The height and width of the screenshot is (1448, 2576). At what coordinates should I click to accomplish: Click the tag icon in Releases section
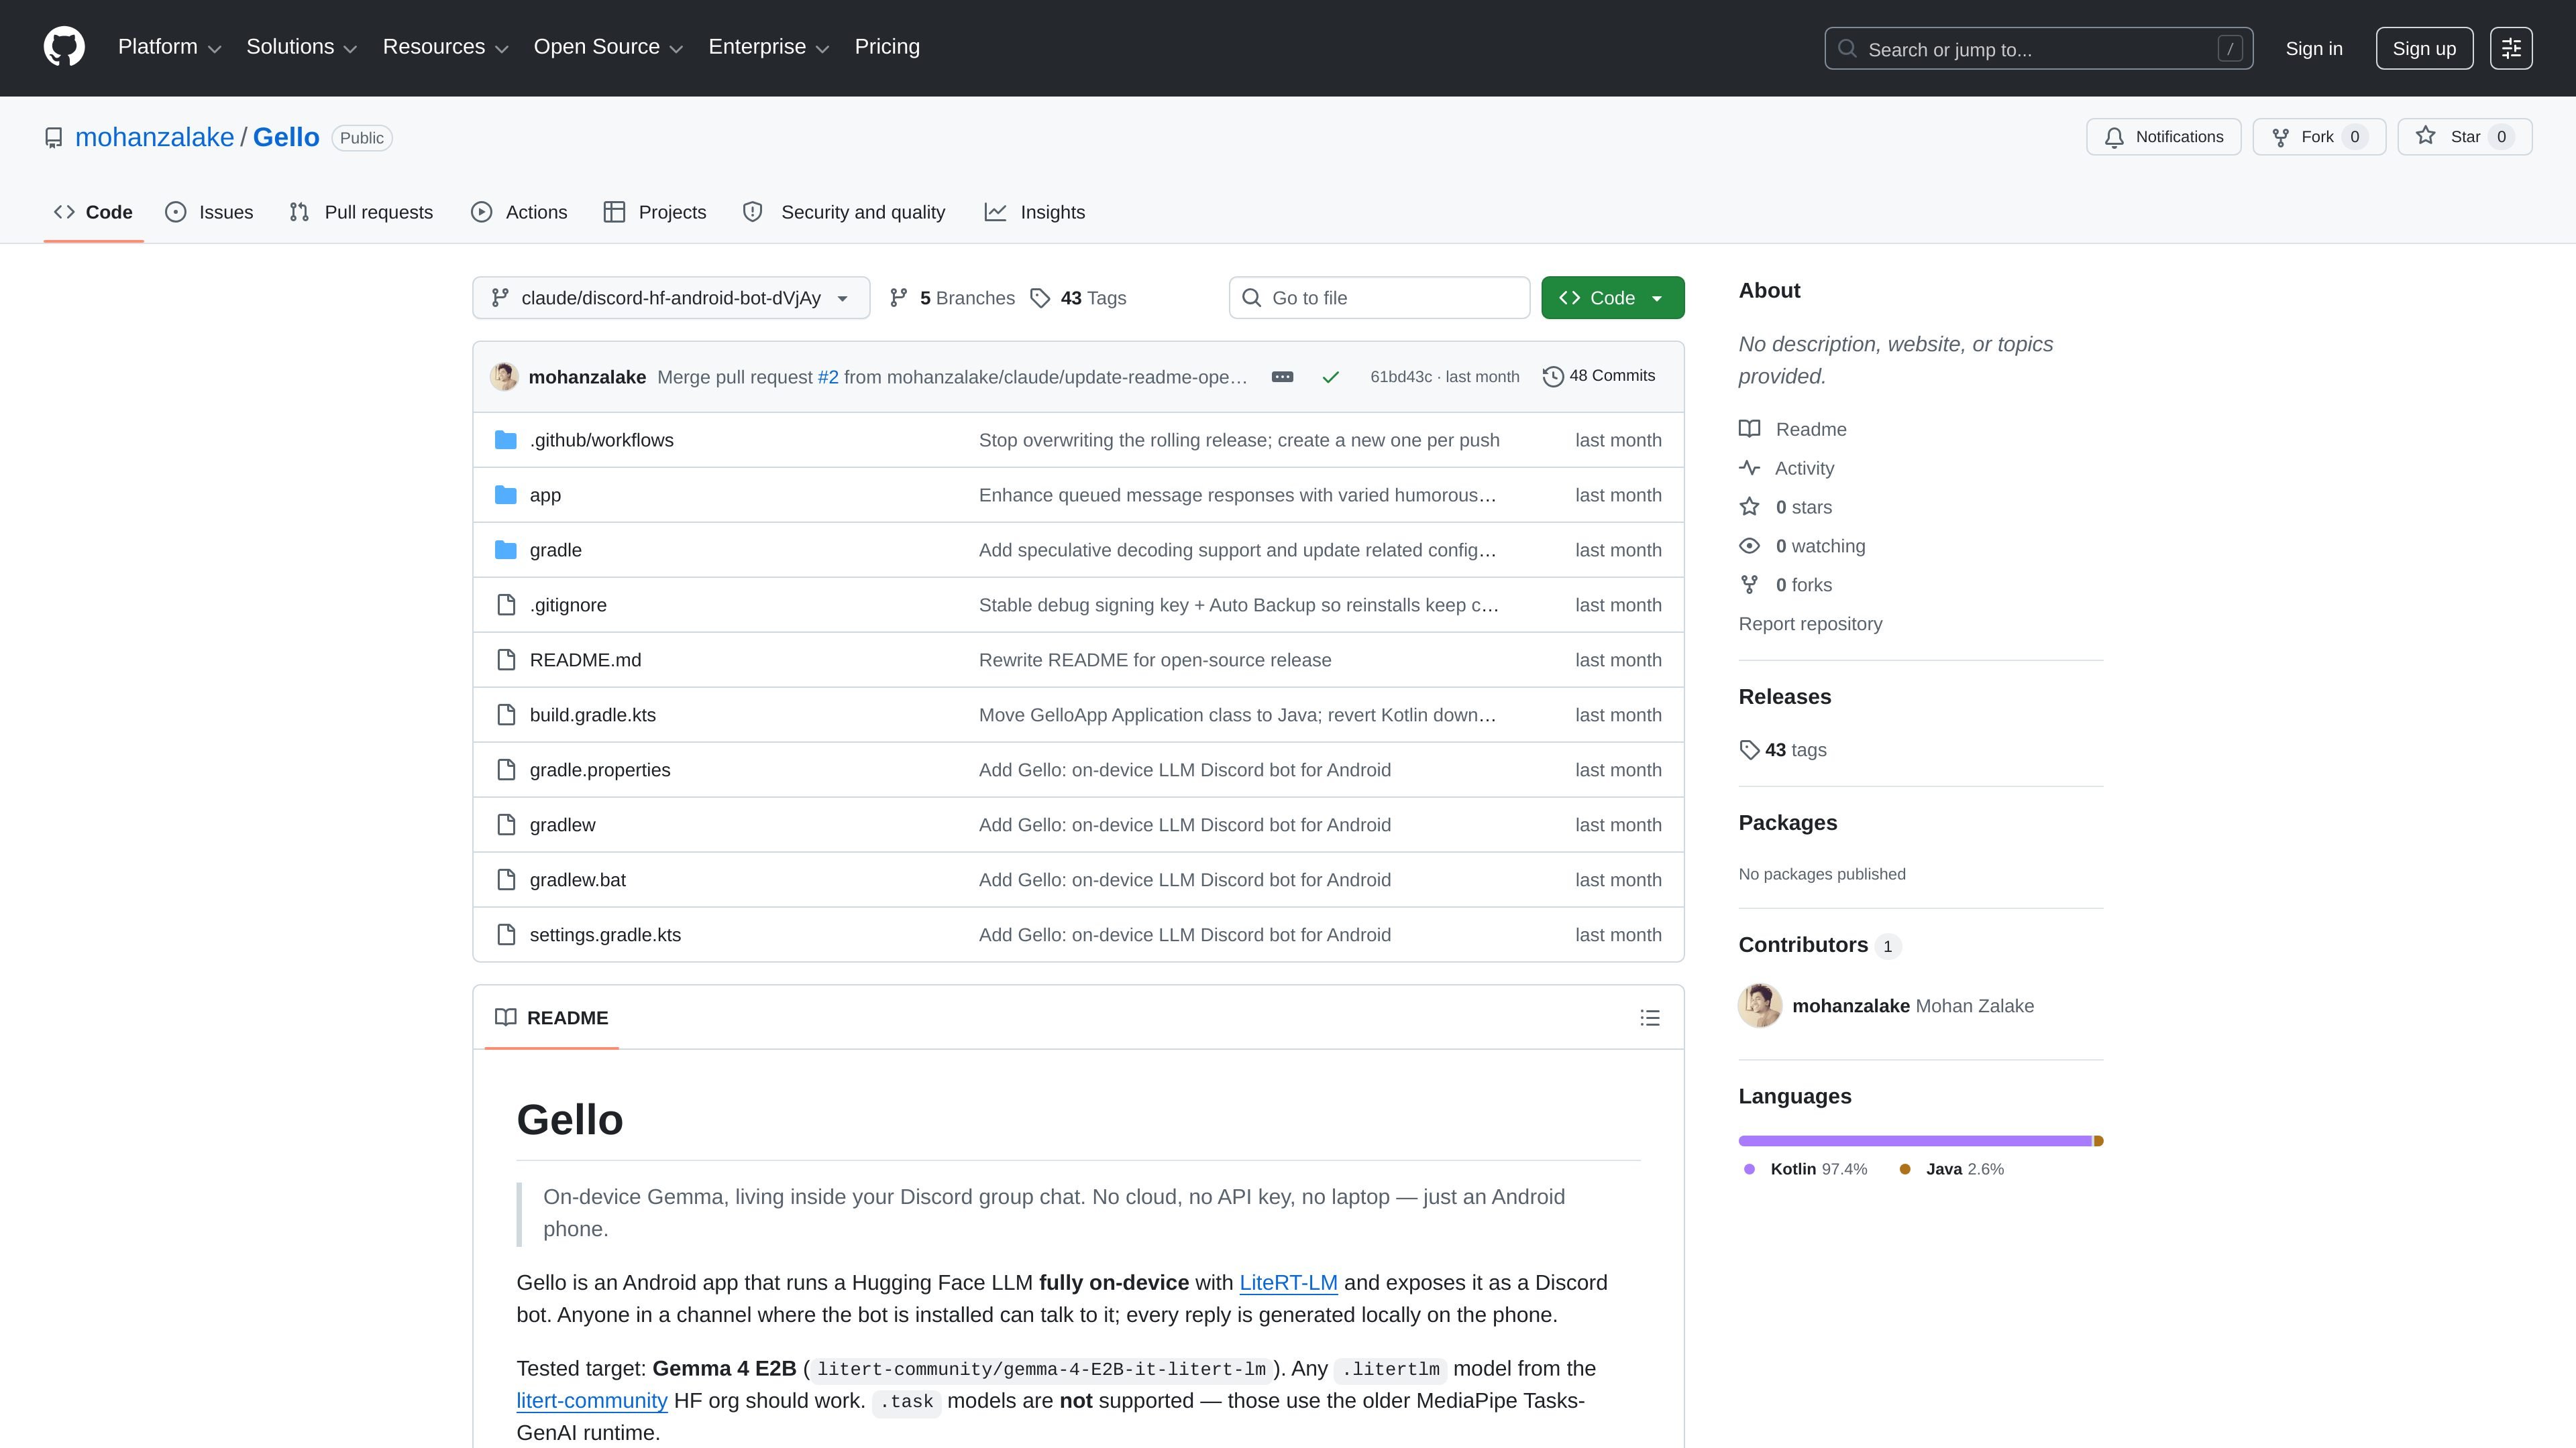click(x=1749, y=749)
